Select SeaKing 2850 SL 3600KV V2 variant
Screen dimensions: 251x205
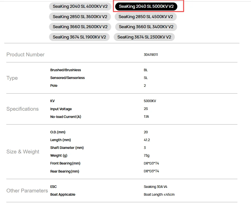(80, 17)
